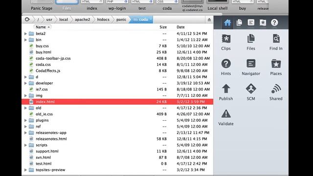Select the documents icon in sidebar header

(239, 22)
